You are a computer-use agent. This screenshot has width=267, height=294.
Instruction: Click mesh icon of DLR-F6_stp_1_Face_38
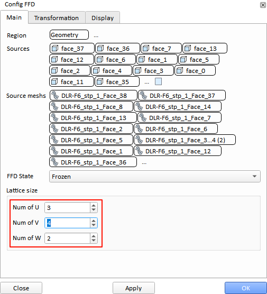55,95
